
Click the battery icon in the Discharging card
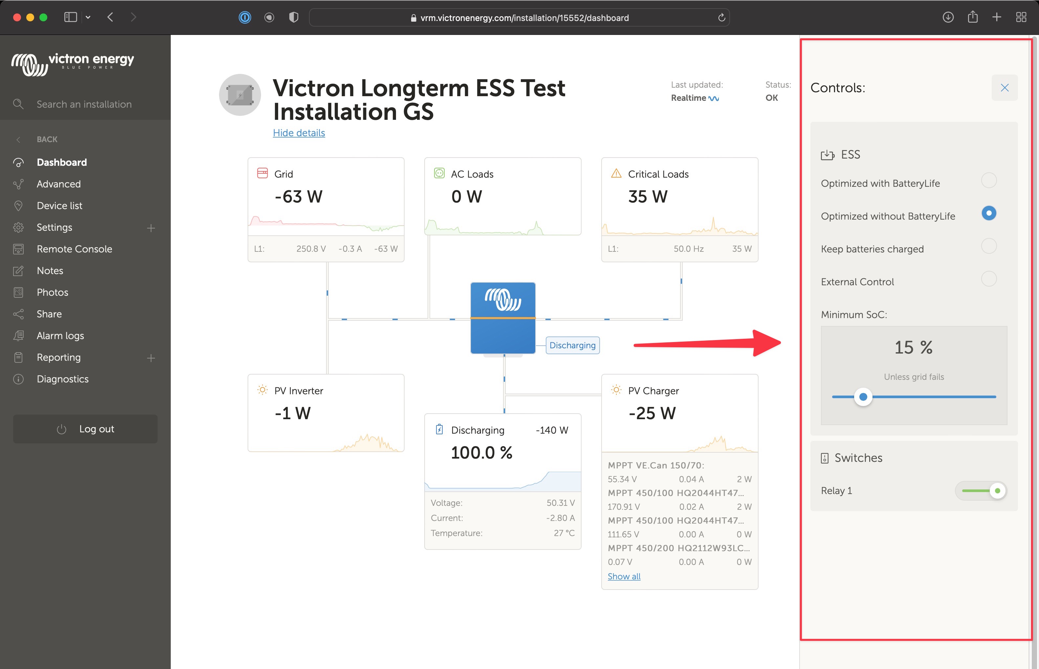tap(439, 429)
